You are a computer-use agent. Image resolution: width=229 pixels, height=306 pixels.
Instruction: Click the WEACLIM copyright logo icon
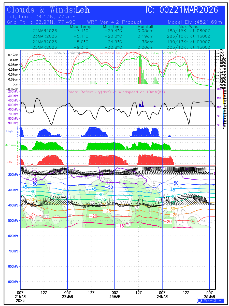(199, 300)
